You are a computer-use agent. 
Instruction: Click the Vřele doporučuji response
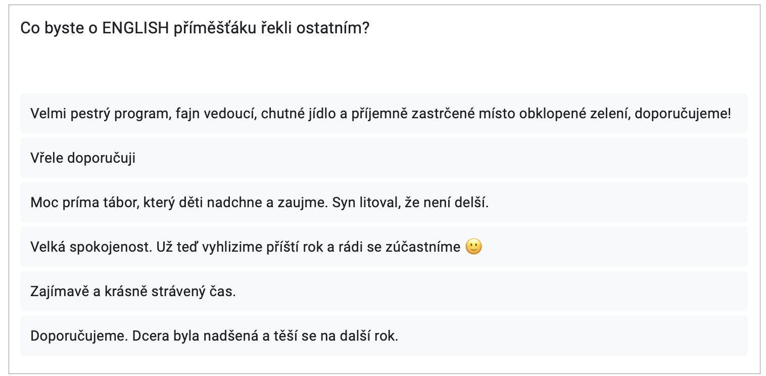tap(83, 158)
